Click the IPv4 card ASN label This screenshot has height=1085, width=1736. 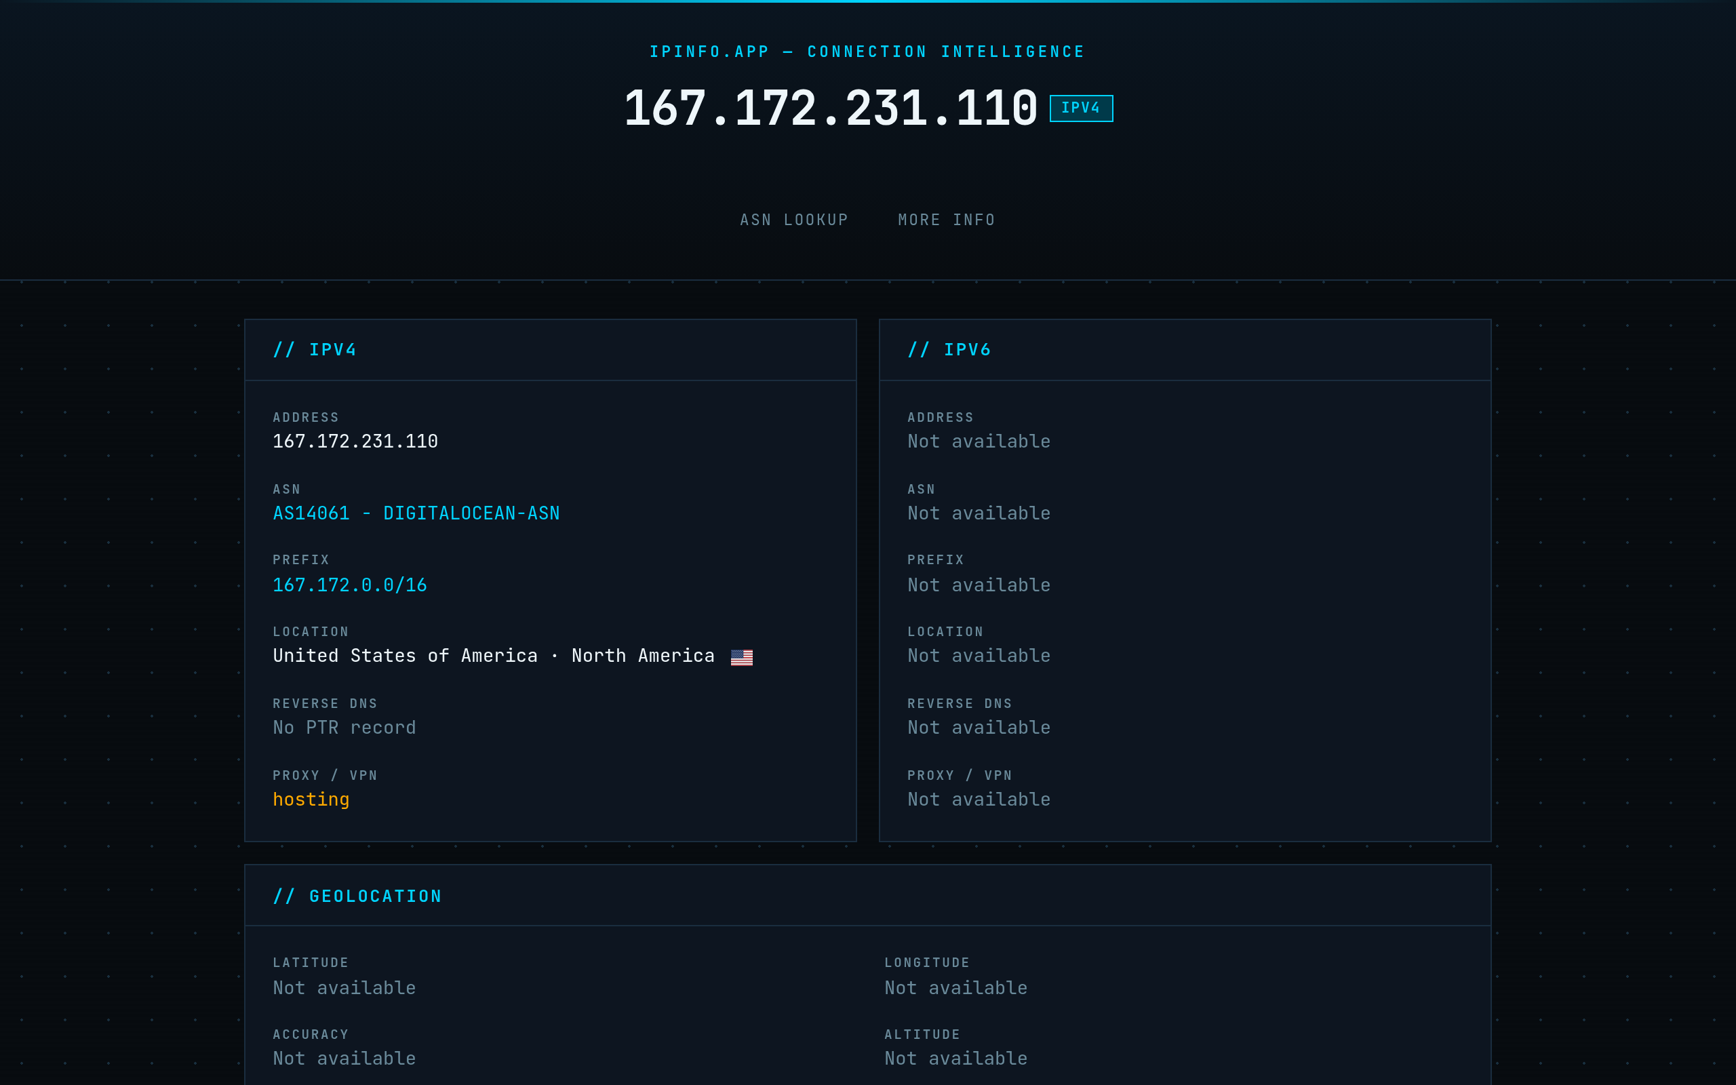coord(286,490)
